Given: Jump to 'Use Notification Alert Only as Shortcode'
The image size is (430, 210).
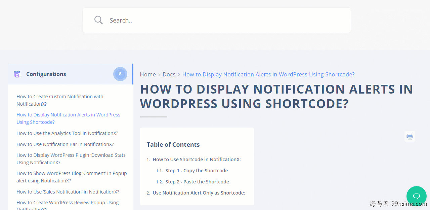Looking at the screenshot, I should (199, 193).
